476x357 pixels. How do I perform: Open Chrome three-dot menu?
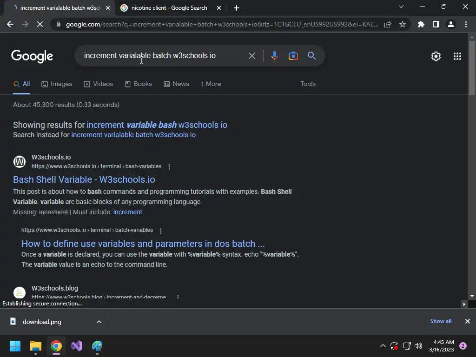[x=466, y=24]
